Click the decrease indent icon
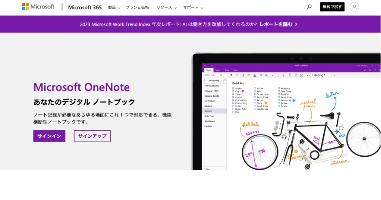 click(x=290, y=75)
